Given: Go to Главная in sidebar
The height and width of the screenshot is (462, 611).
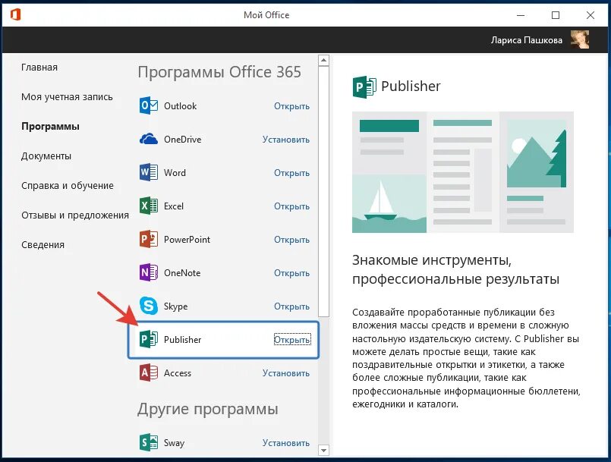Looking at the screenshot, I should point(39,67).
